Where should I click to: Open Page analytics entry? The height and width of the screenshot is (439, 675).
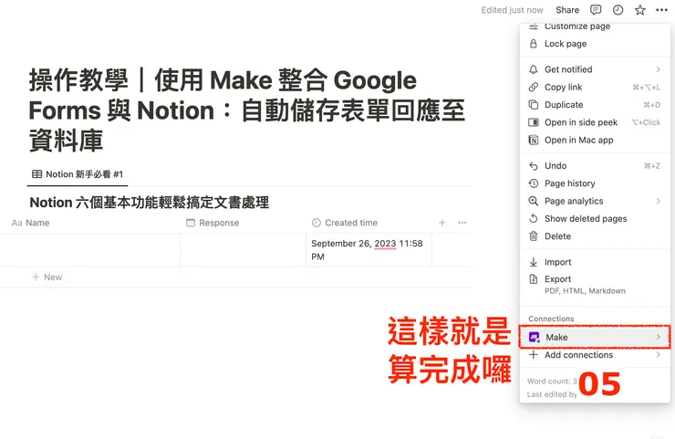[595, 201]
